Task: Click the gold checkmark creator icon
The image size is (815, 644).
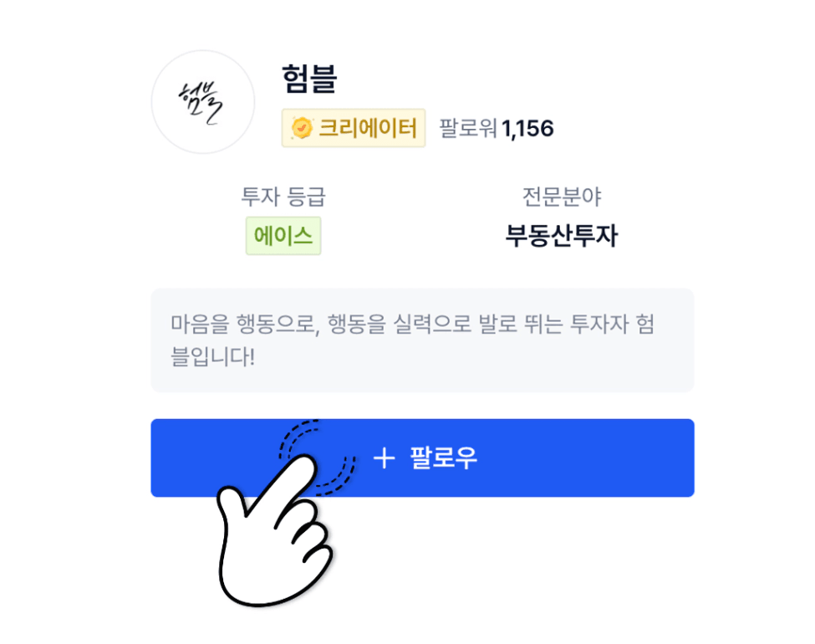Action: point(302,128)
